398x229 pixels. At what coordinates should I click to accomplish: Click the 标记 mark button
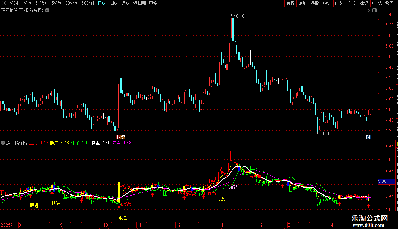pos(364,3)
